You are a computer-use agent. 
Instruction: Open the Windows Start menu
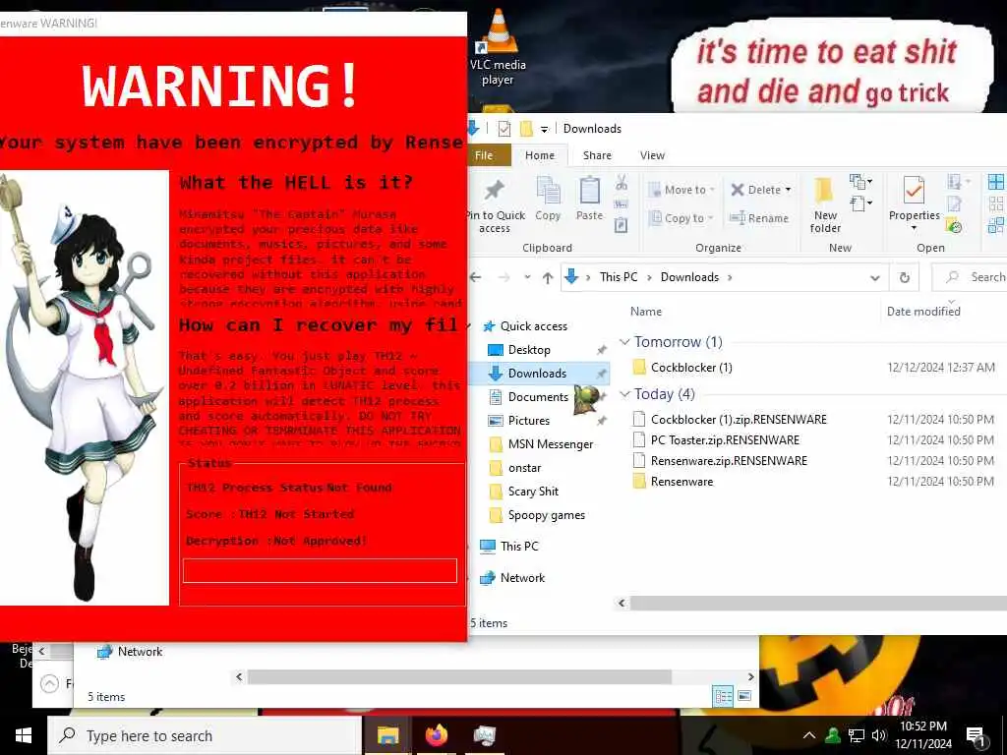(24, 735)
